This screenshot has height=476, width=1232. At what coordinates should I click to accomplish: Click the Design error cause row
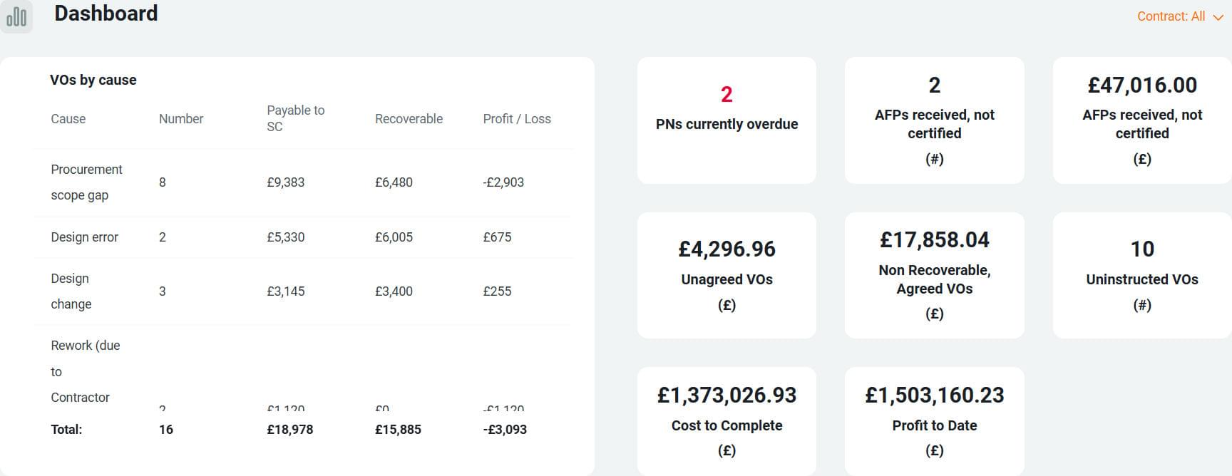tap(85, 237)
